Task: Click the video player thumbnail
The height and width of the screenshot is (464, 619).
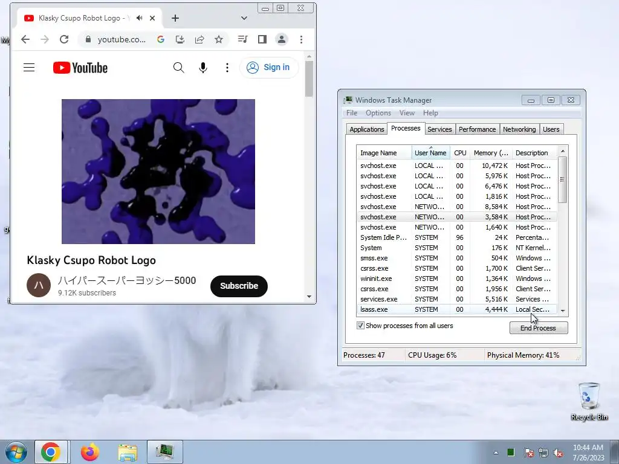Action: [158, 171]
